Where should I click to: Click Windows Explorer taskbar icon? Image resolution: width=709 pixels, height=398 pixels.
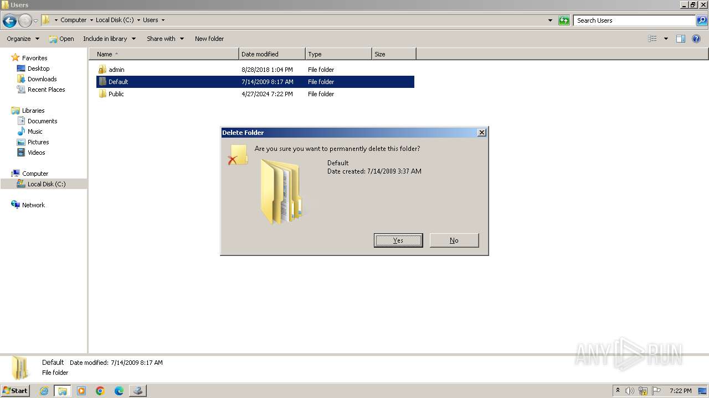click(63, 391)
